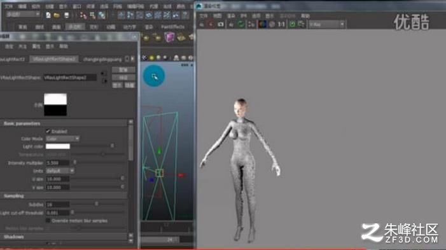The image size is (446, 250).
Task: Click the Keep Image icon in Render View
Action: click(292, 24)
